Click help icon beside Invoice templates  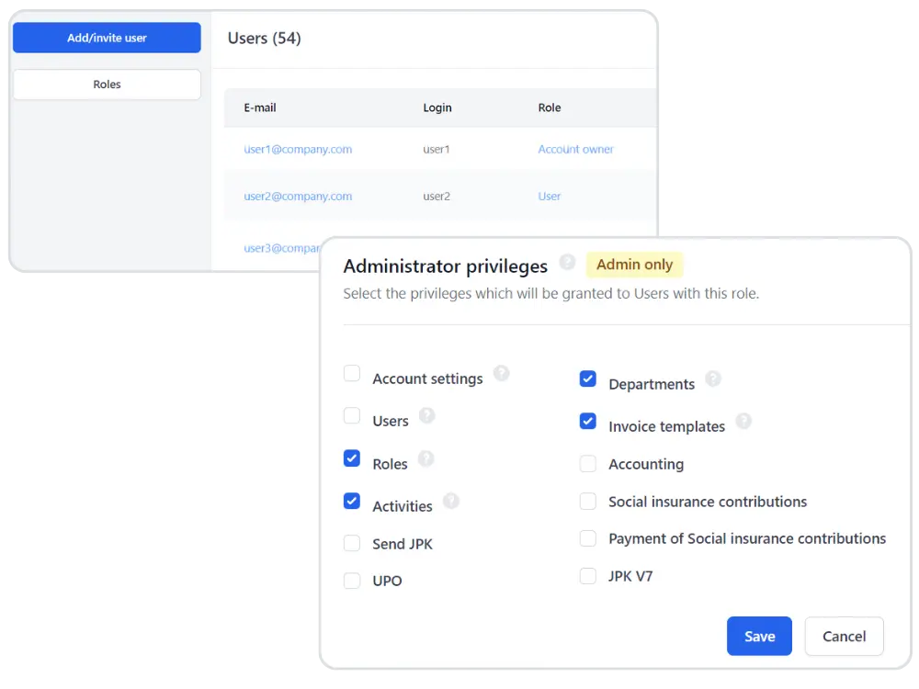(743, 421)
